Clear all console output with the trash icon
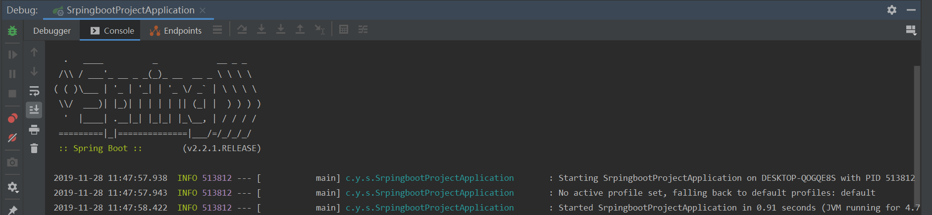Screen dimensions: 932x215 [x=34, y=149]
